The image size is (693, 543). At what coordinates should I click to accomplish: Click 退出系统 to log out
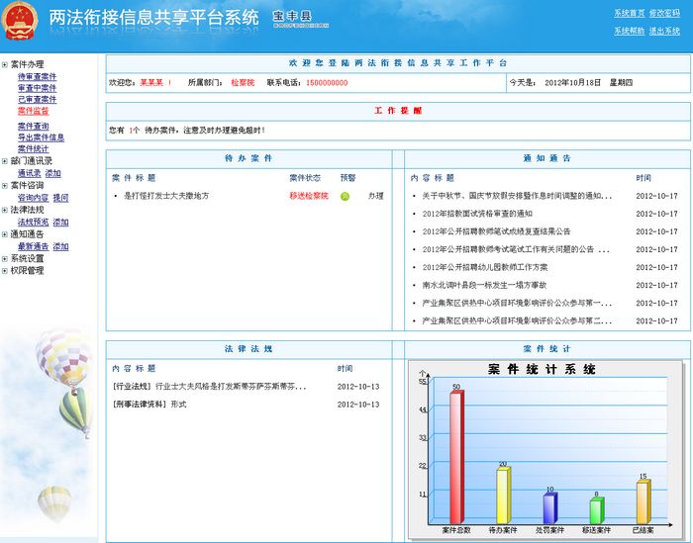click(664, 31)
